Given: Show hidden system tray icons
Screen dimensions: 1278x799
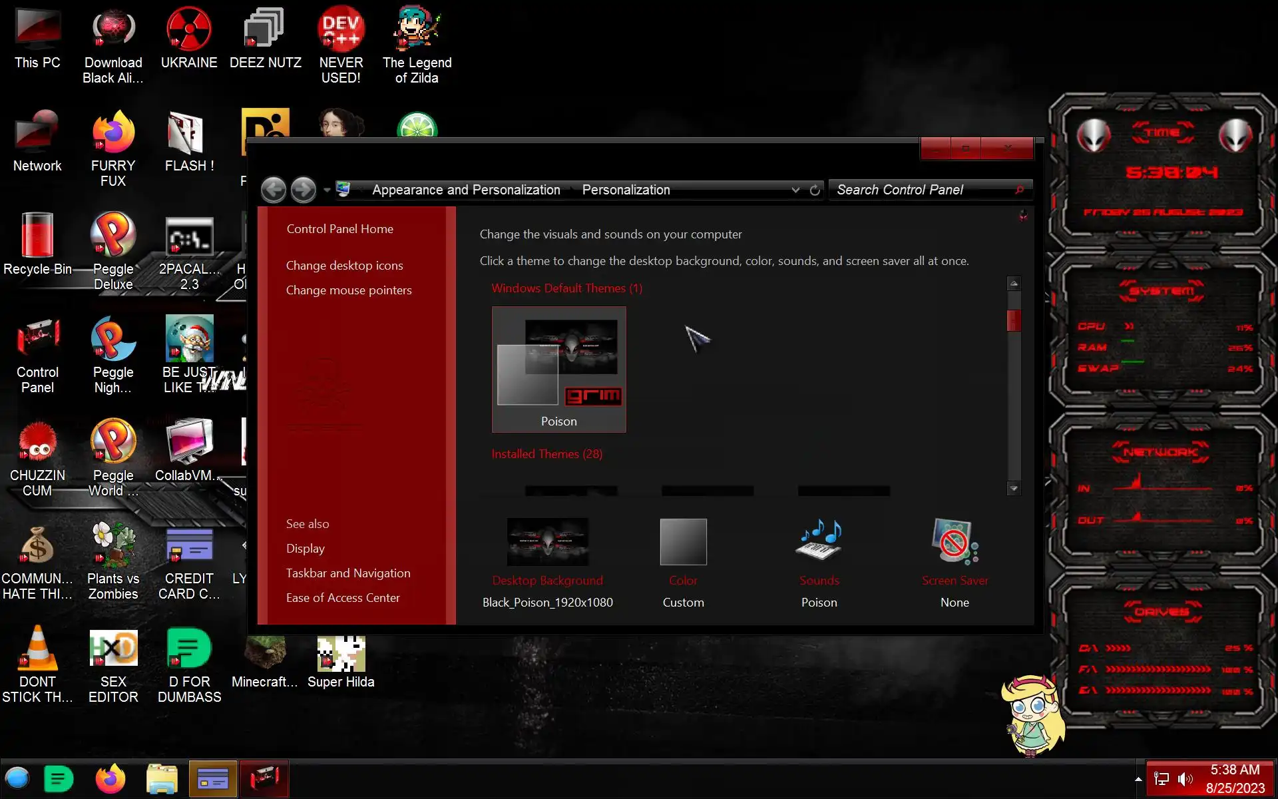Looking at the screenshot, I should click(1138, 779).
